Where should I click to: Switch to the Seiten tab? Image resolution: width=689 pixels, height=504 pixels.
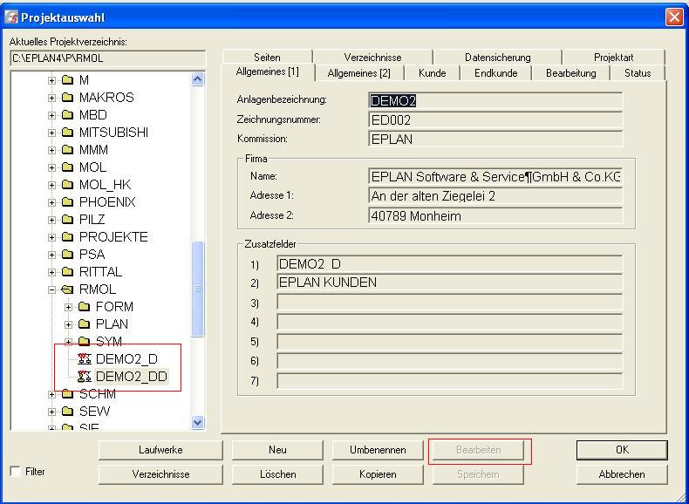[x=267, y=58]
